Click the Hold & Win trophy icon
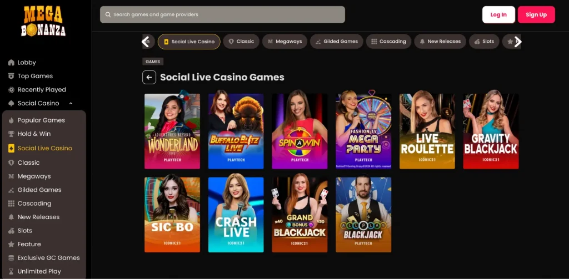569x279 pixels. 11,134
